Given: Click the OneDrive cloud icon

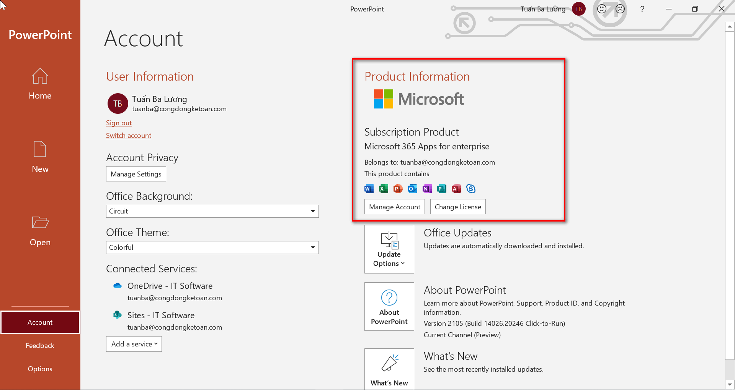Looking at the screenshot, I should point(118,286).
